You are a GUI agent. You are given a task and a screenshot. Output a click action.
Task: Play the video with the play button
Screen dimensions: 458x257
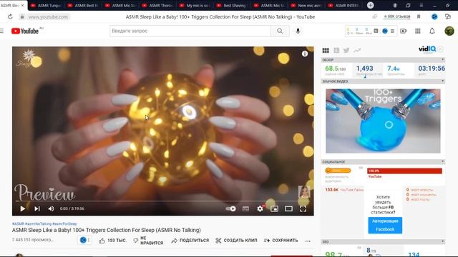[22, 208]
